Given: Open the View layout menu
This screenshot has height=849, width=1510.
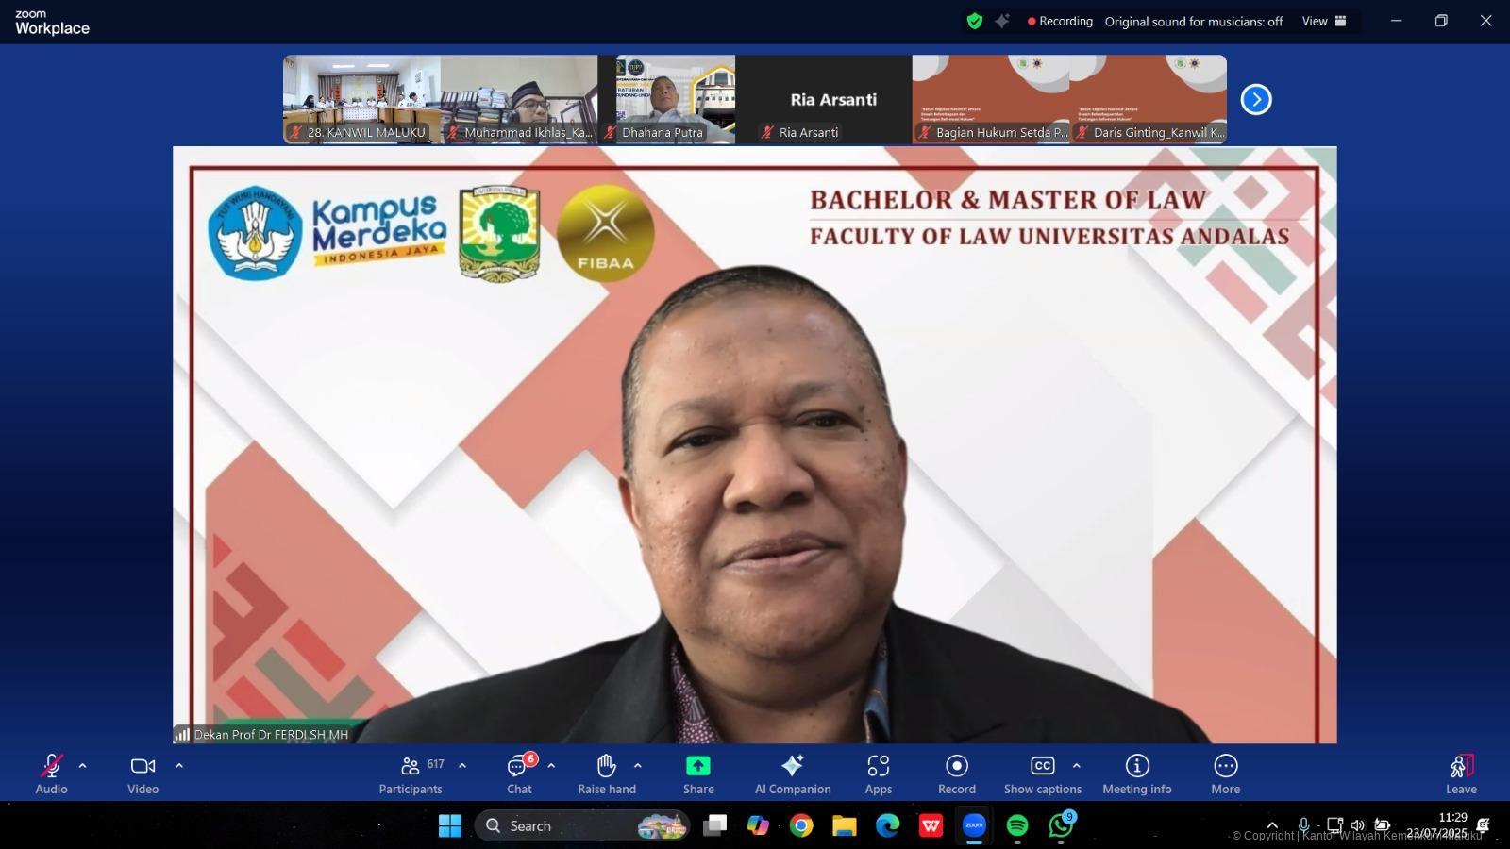Looking at the screenshot, I should pos(1324,21).
